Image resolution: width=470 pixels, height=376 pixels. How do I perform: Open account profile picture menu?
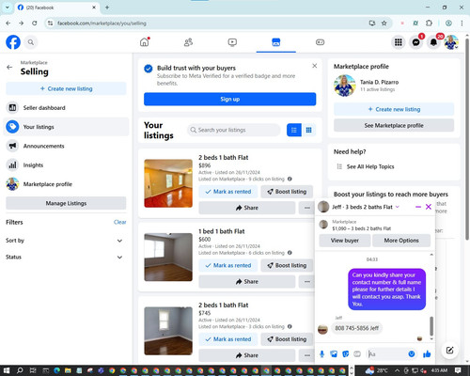[x=451, y=42]
